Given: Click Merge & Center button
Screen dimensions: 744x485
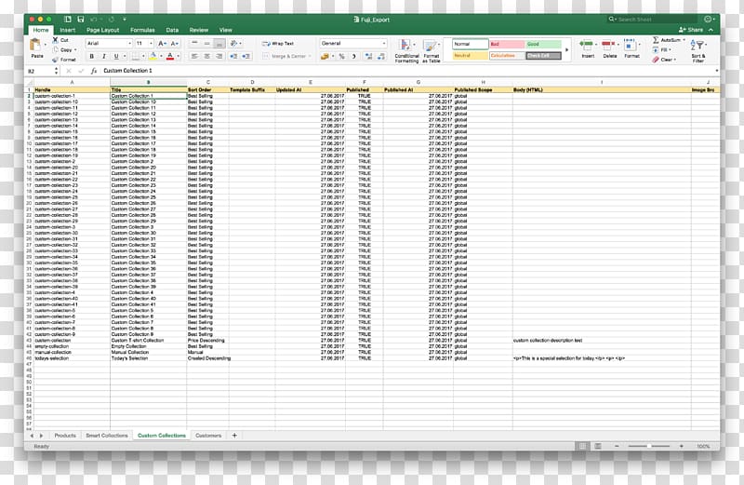Looking at the screenshot, I should pos(286,56).
